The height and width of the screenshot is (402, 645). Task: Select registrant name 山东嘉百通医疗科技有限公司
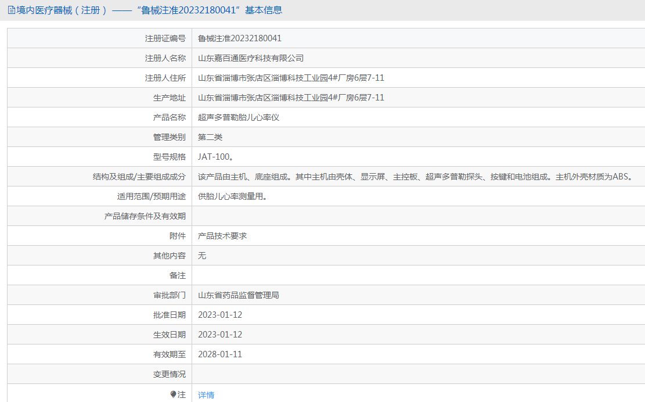pyautogui.click(x=251, y=58)
